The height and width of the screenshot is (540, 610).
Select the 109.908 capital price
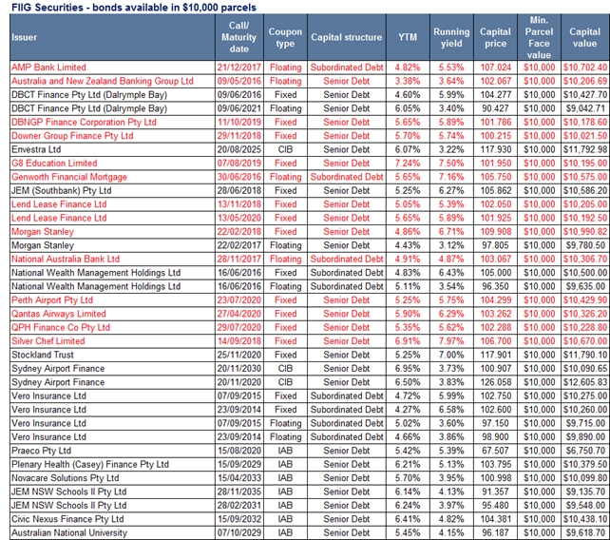click(495, 232)
